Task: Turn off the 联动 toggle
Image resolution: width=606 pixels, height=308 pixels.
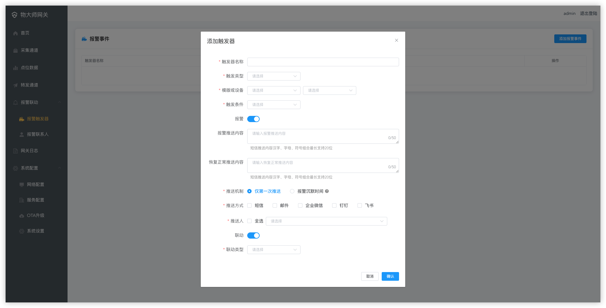Action: tap(253, 235)
